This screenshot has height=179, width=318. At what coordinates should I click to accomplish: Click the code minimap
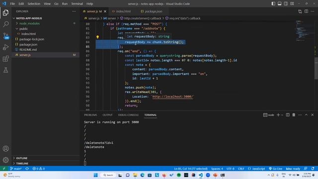click(x=302, y=31)
